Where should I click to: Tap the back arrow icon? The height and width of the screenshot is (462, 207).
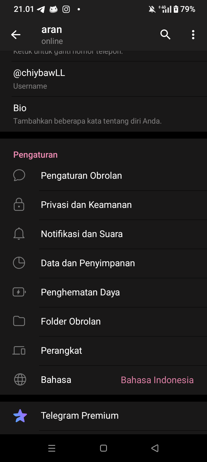click(x=16, y=35)
